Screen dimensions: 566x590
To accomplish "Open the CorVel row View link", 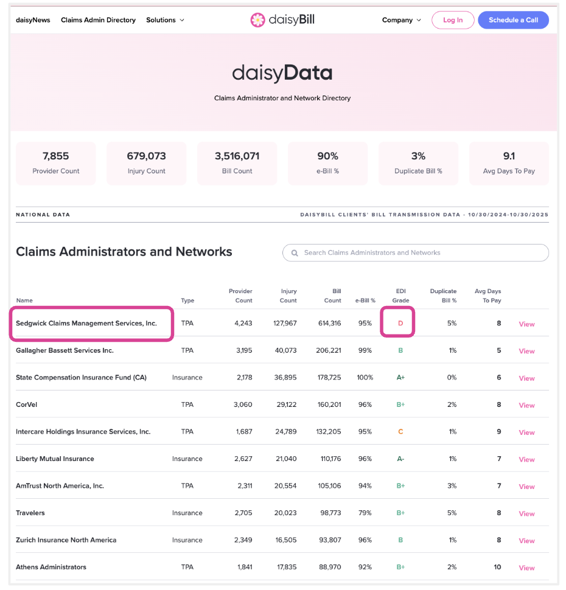I will (x=526, y=405).
